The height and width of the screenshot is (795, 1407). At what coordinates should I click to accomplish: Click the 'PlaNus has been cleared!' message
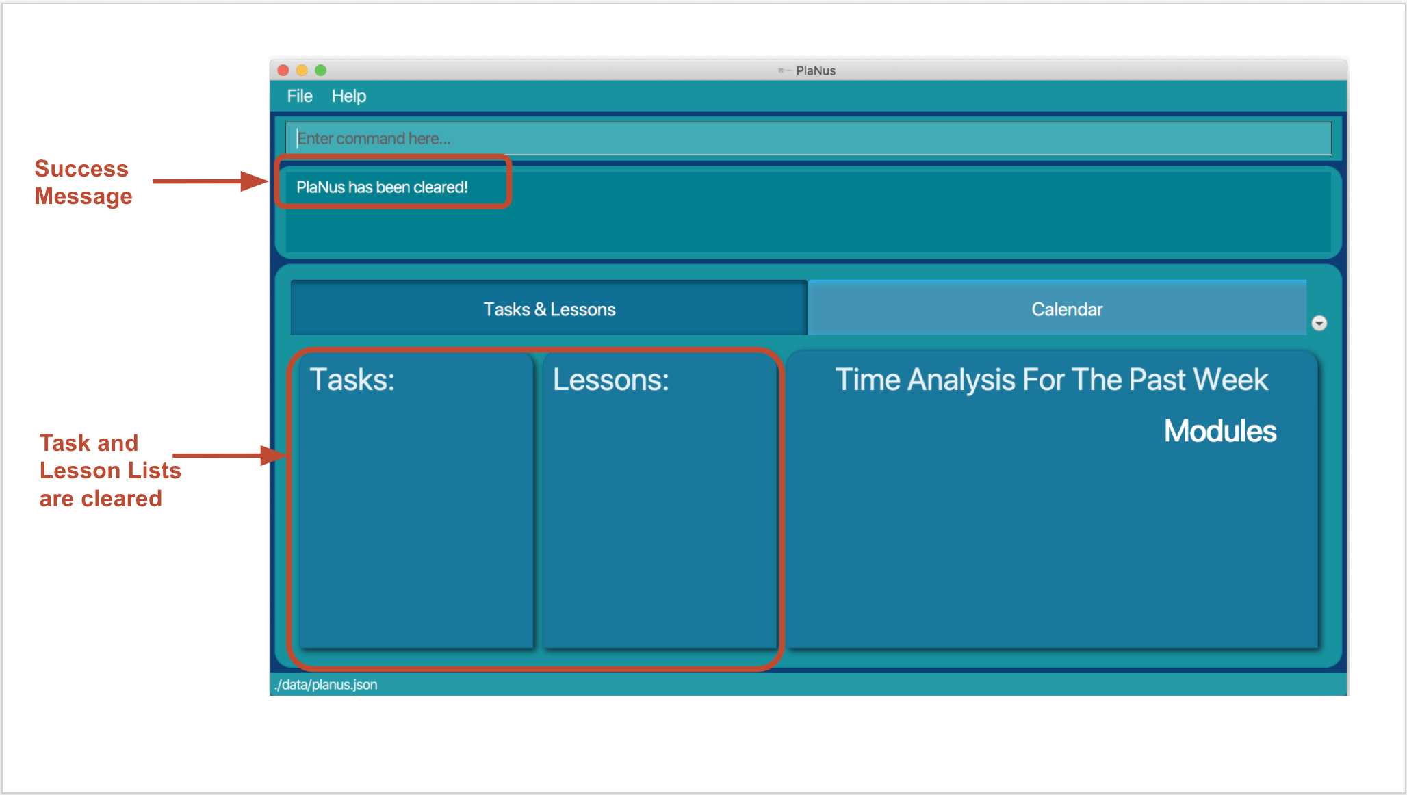coord(382,187)
